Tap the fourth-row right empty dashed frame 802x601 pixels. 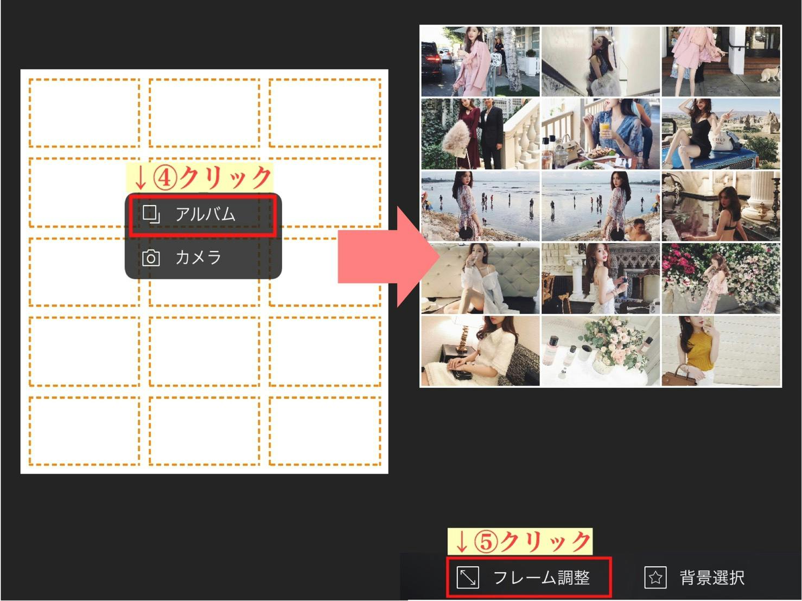tap(324, 351)
